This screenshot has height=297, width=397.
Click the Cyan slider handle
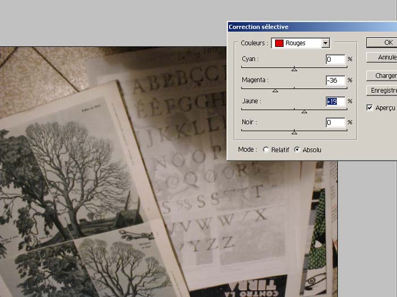click(294, 69)
